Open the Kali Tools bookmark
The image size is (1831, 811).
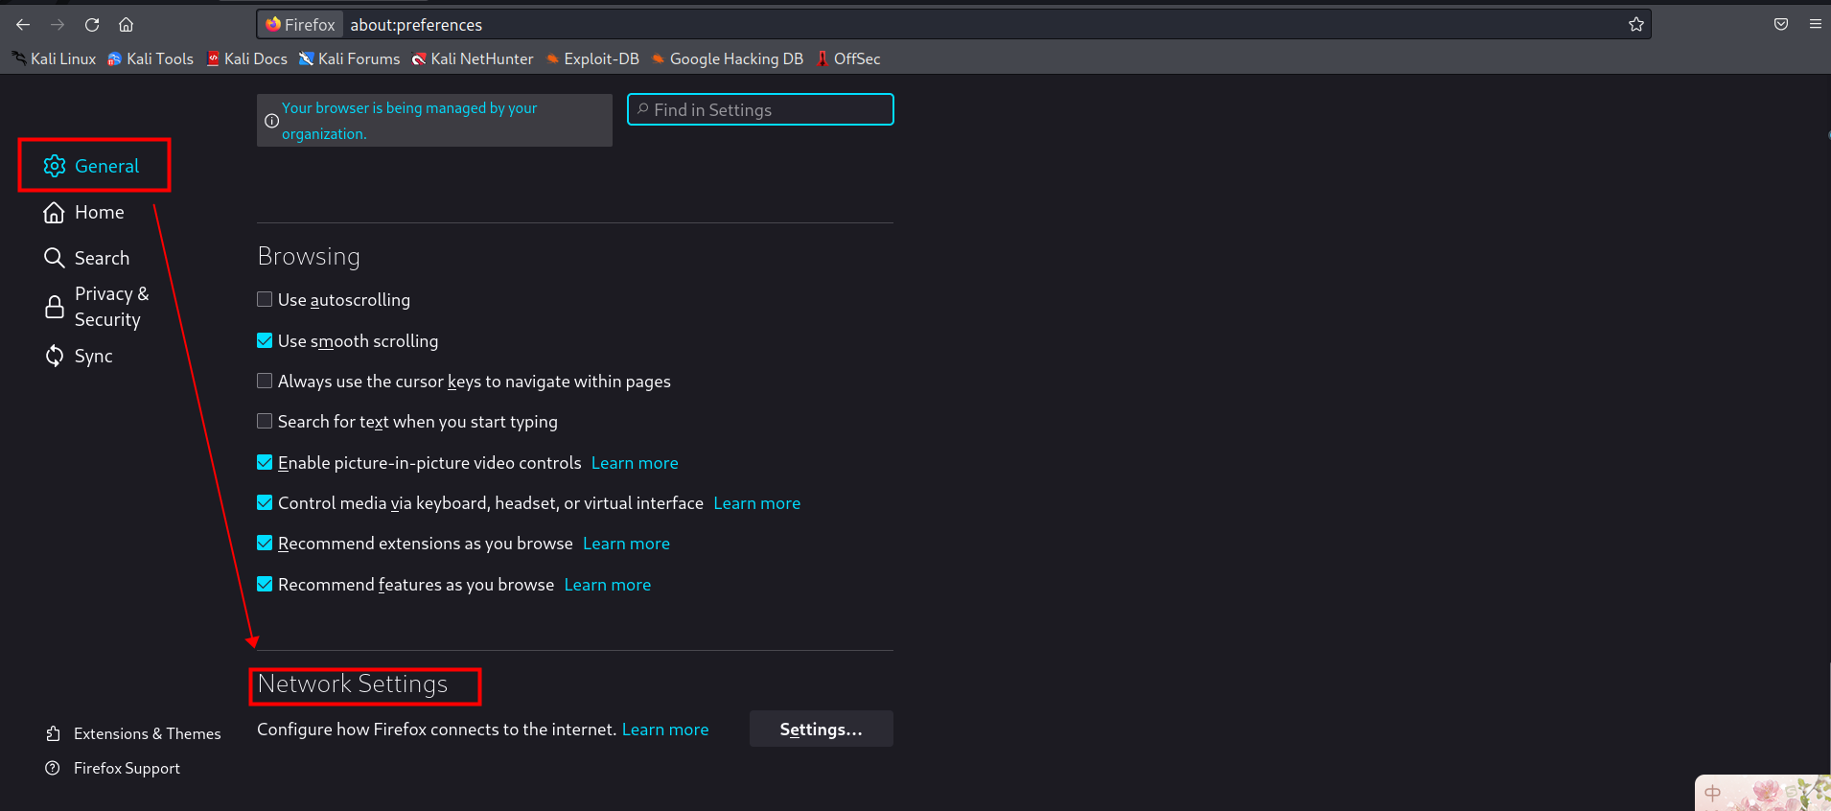click(151, 58)
